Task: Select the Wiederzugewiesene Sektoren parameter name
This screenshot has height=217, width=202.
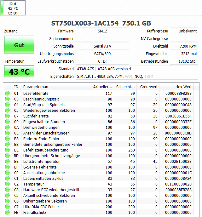Action: coord(49,111)
